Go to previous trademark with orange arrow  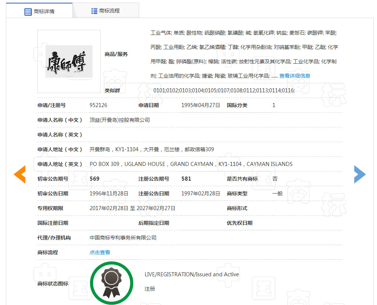click(19, 174)
